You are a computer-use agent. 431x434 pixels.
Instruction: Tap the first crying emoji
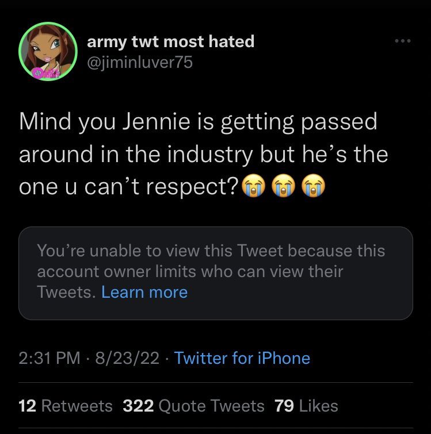tap(253, 186)
